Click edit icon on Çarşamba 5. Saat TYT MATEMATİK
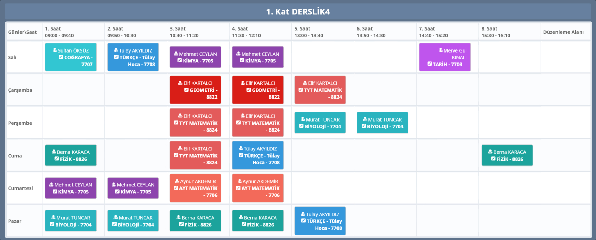 tap(300, 90)
